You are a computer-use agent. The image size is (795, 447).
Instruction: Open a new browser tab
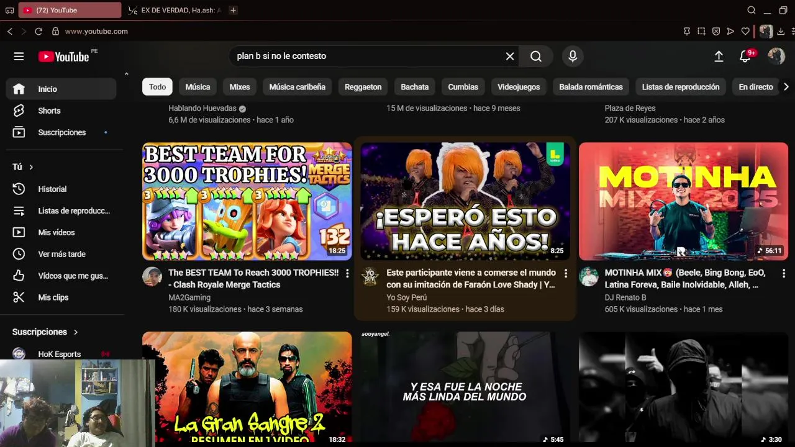233,10
